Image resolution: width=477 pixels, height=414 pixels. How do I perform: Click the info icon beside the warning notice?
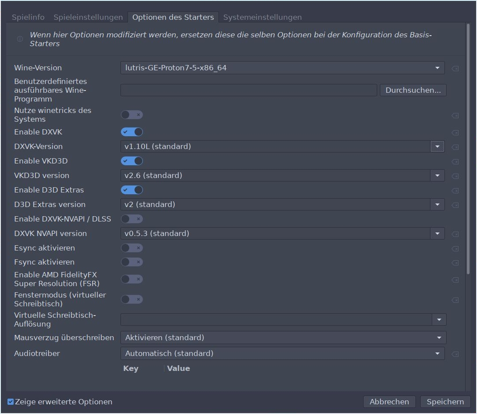pos(19,39)
